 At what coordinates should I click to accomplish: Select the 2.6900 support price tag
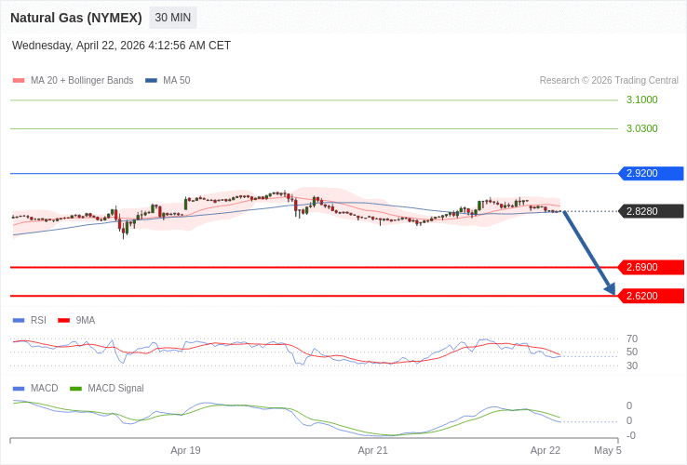651,267
